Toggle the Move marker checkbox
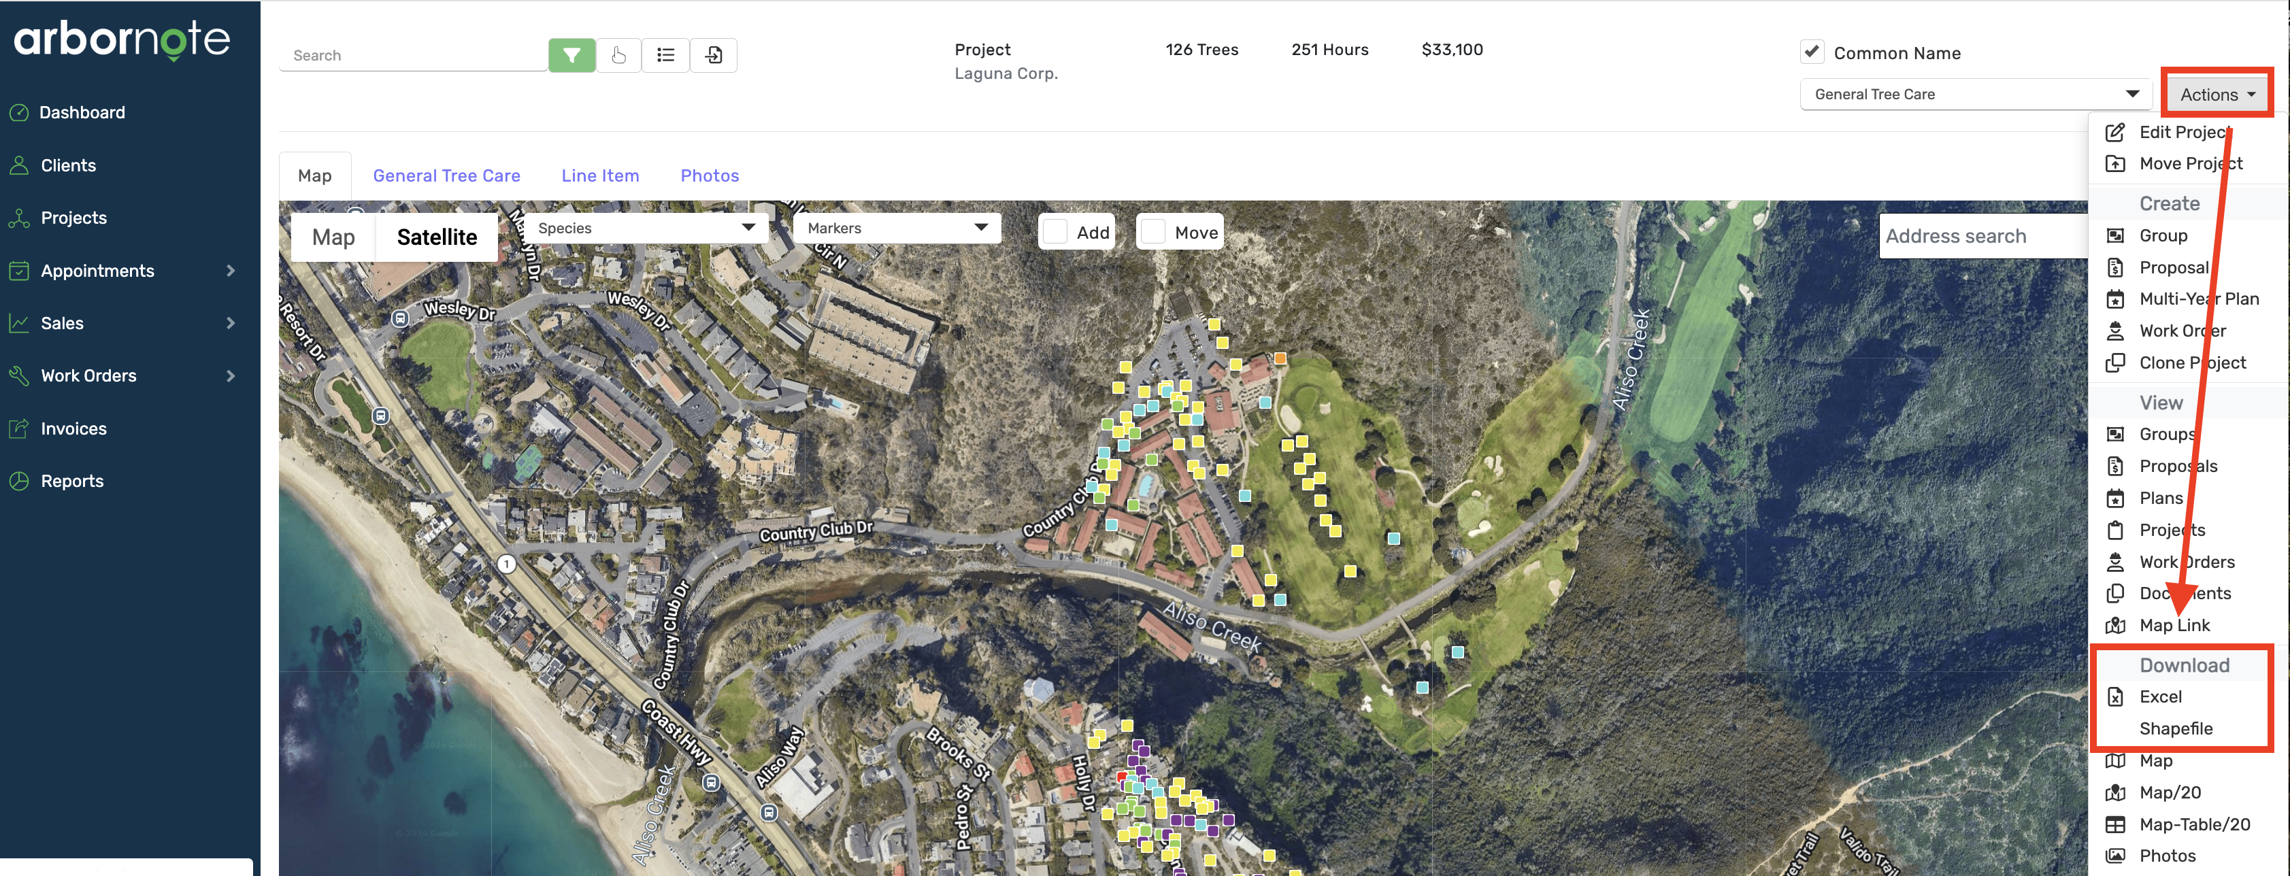 1152,232
